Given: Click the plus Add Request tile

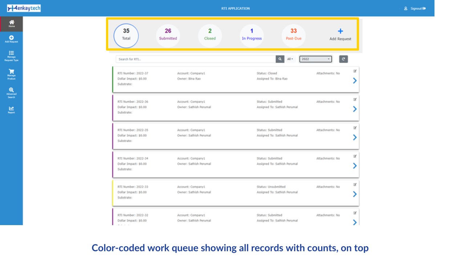Looking at the screenshot, I should tap(340, 34).
